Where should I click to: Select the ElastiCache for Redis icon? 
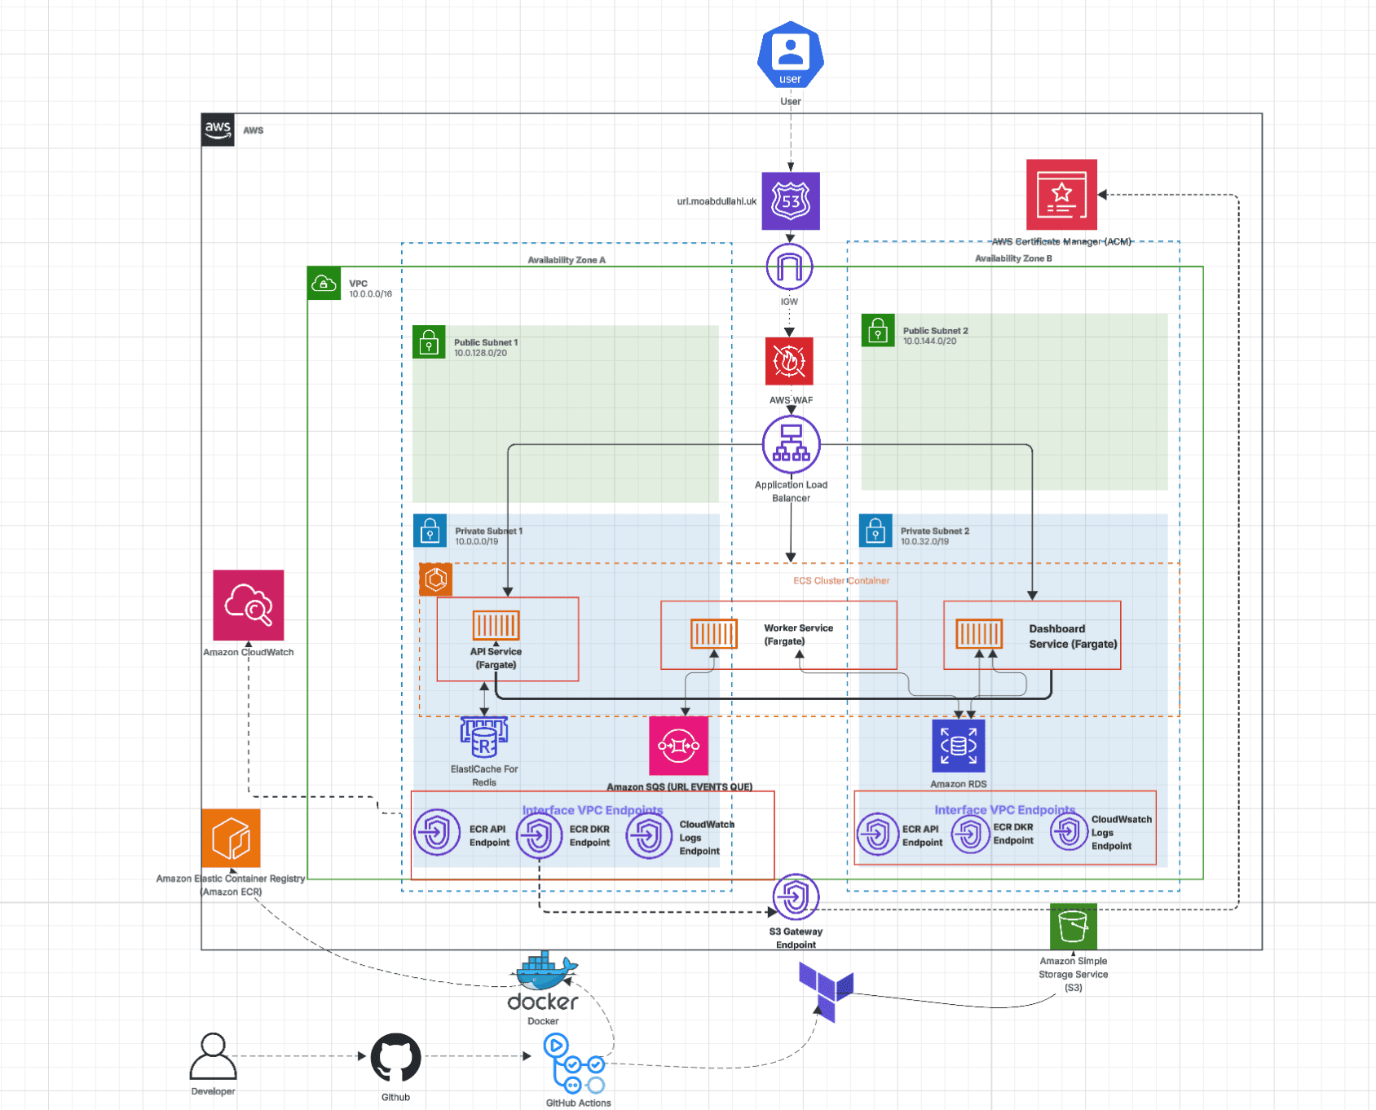coord(484,737)
